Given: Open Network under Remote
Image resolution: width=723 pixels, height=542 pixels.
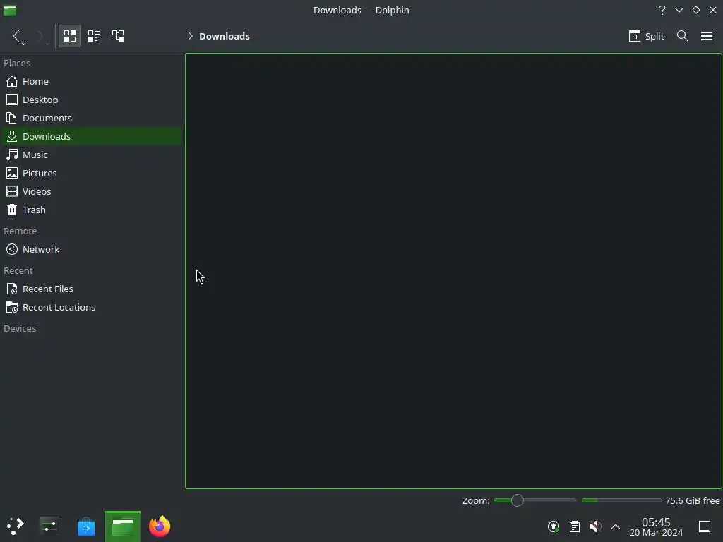Looking at the screenshot, I should (92, 249).
